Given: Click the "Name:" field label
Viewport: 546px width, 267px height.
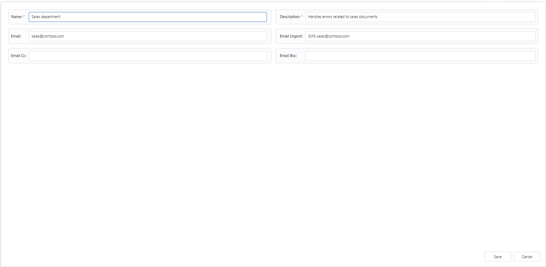Looking at the screenshot, I should [x=16, y=17].
